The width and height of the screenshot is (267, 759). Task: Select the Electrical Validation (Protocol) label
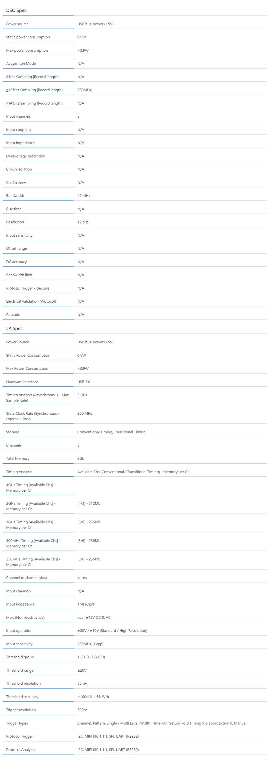pos(31,301)
